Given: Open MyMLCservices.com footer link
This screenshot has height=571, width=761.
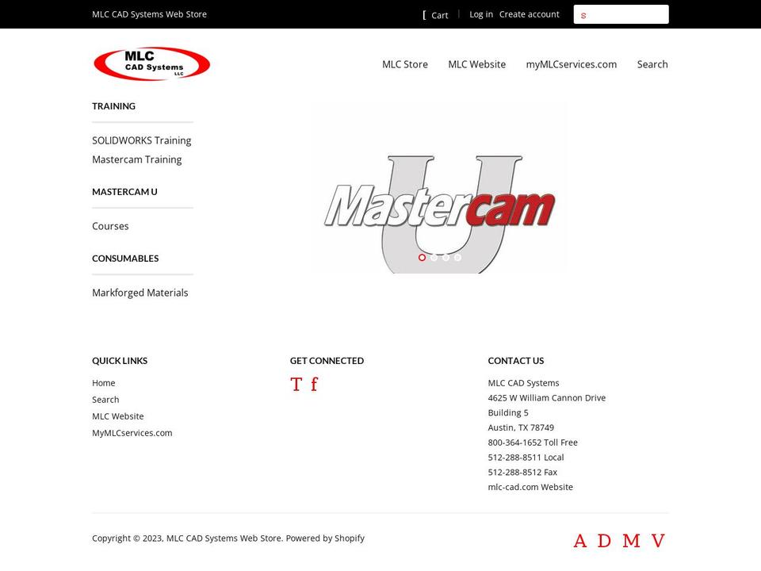Looking at the screenshot, I should point(132,433).
